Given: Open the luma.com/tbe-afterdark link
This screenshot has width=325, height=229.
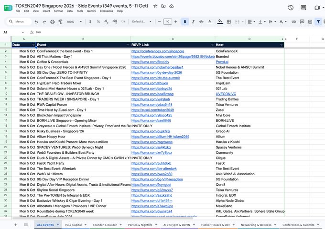Looking at the screenshot, I should [154, 169].
